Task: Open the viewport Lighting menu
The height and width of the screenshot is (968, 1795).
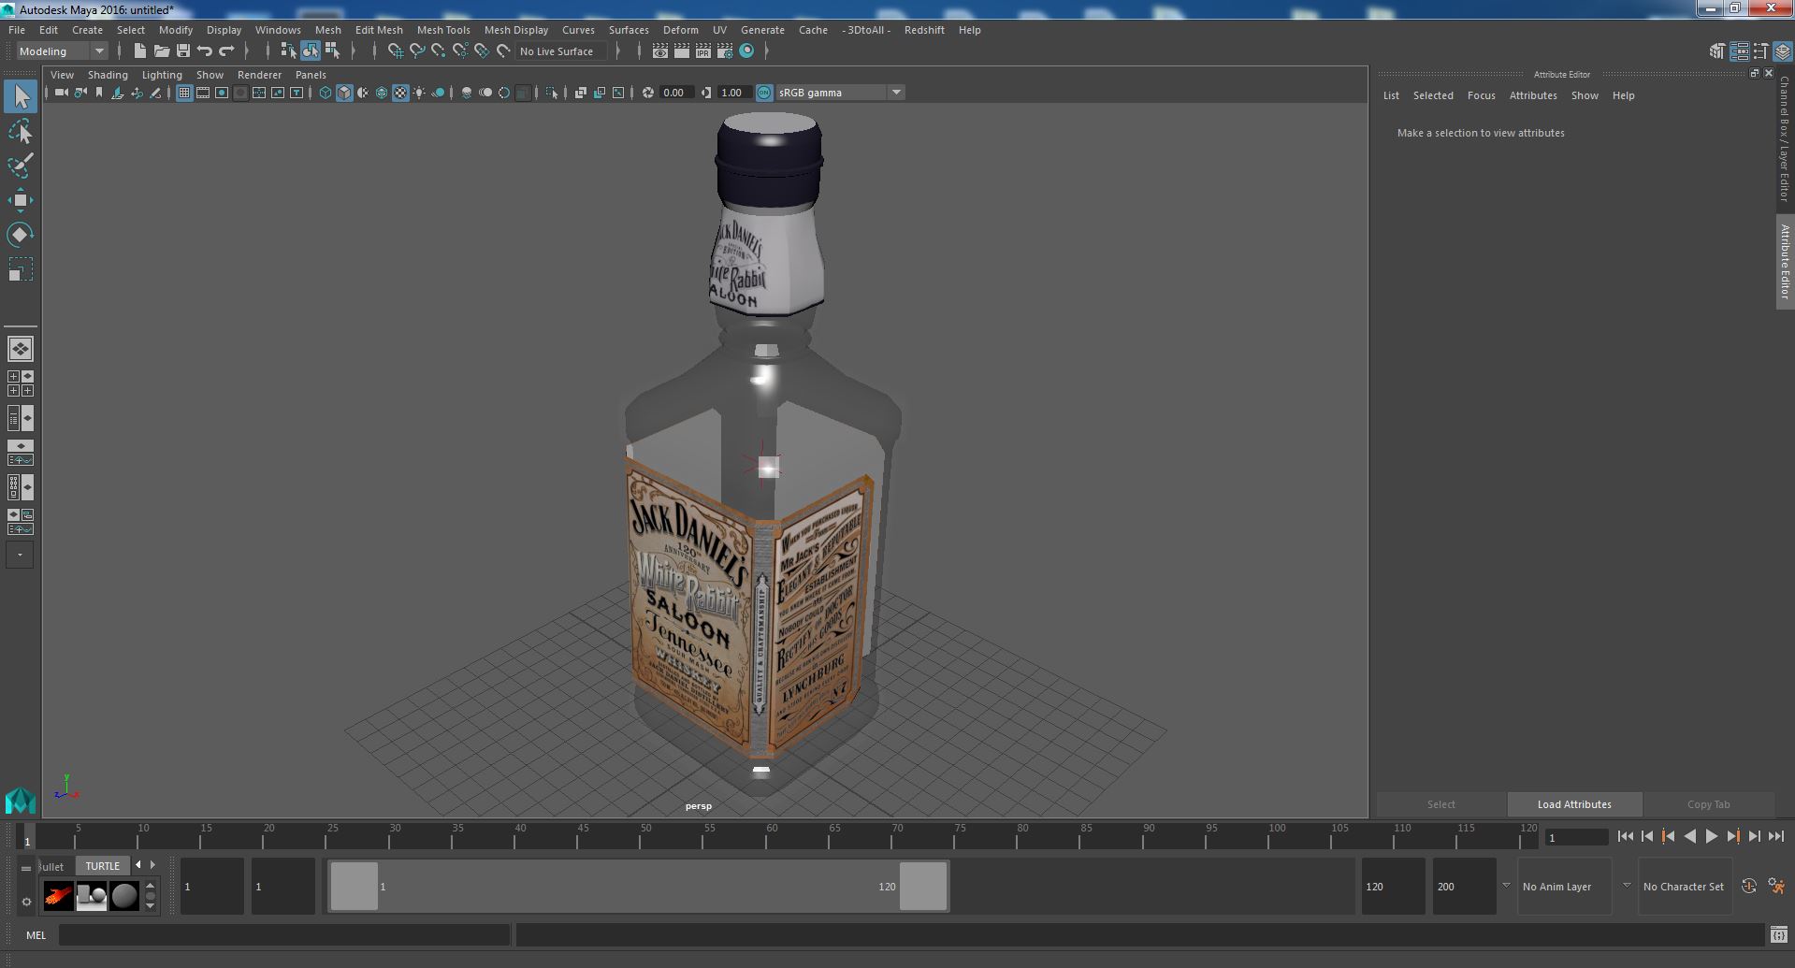Action: pos(162,75)
